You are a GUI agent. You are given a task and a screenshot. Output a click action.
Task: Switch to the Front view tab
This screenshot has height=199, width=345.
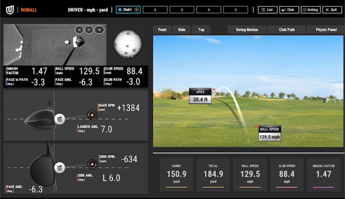pyautogui.click(x=162, y=30)
